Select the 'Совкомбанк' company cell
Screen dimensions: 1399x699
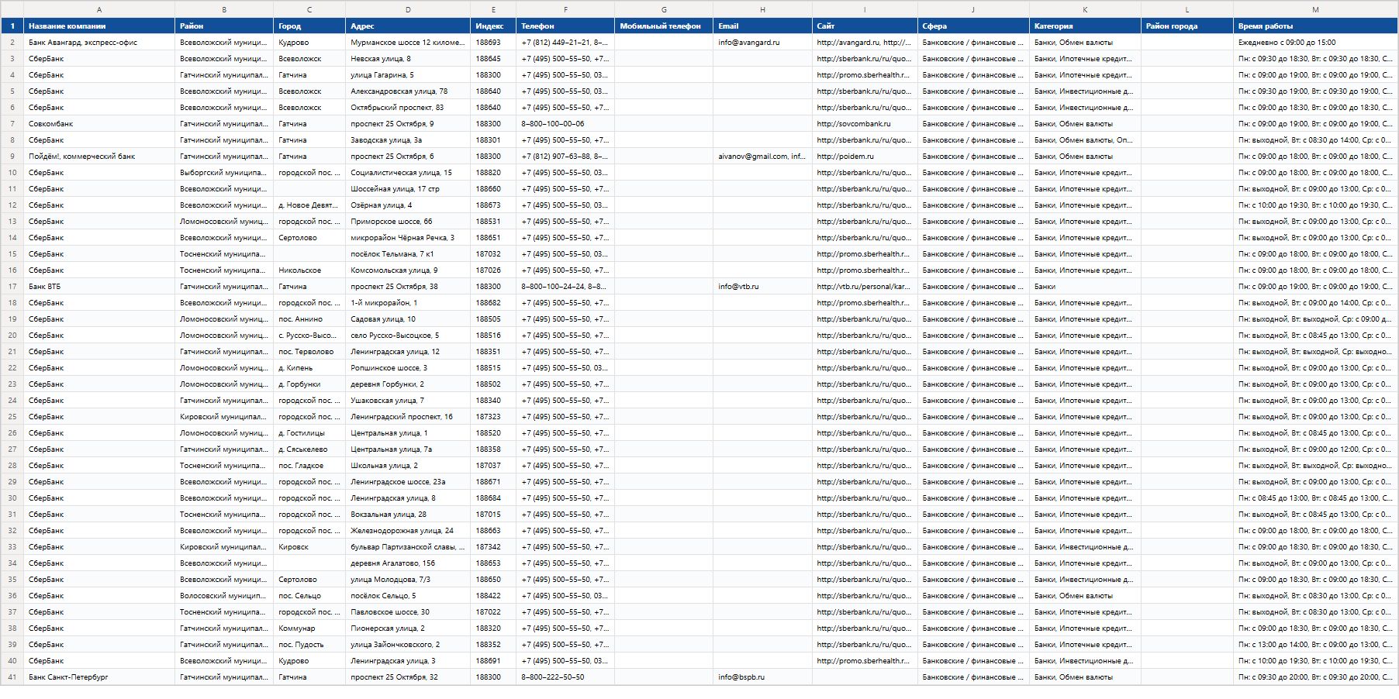[99, 124]
